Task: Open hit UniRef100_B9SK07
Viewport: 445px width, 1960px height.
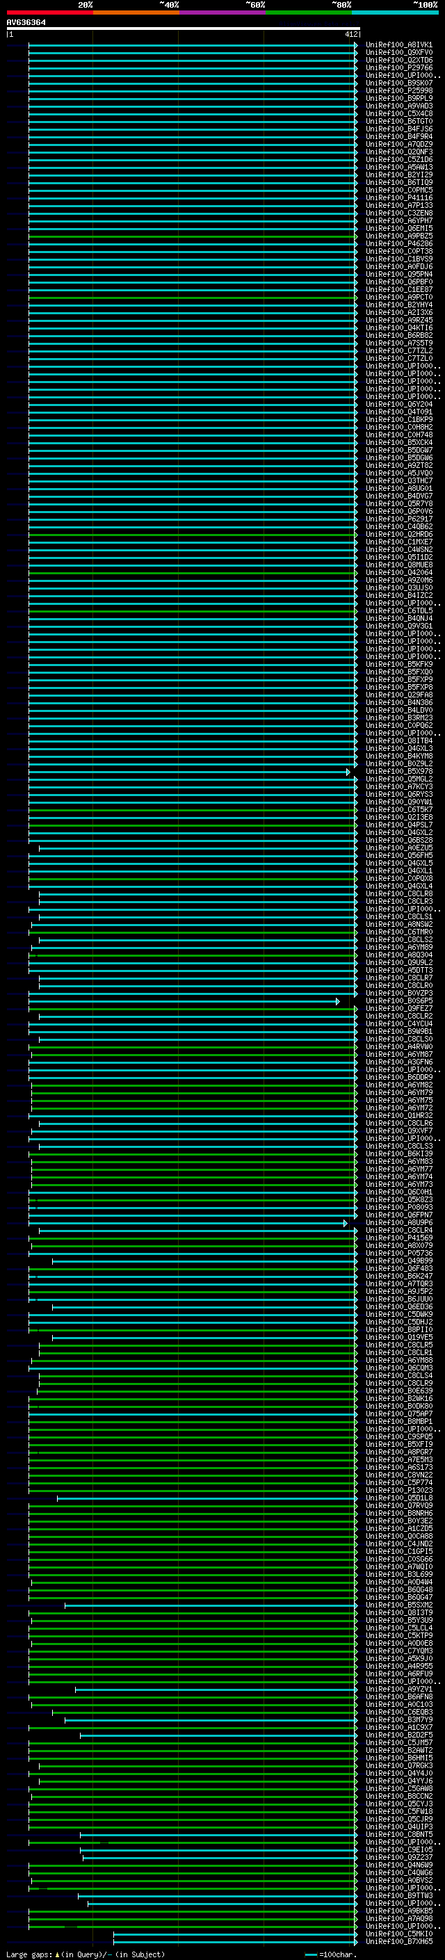Action: [x=398, y=83]
